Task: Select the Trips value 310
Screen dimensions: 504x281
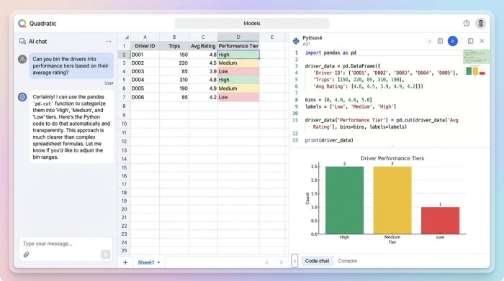Action: (x=174, y=80)
